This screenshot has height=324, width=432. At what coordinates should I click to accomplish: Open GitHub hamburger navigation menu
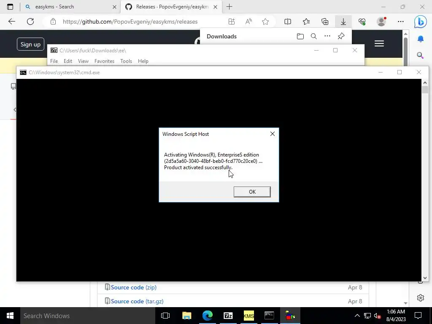click(x=379, y=43)
